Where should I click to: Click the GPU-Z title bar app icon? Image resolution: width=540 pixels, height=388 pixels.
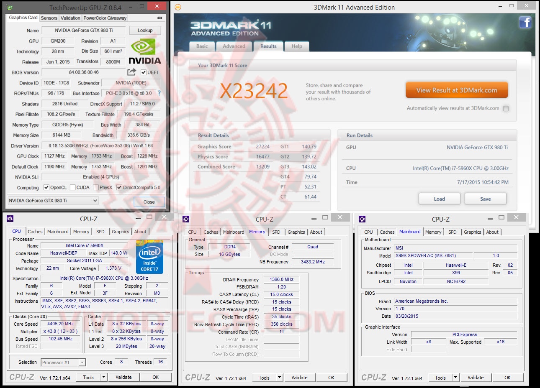click(x=10, y=8)
